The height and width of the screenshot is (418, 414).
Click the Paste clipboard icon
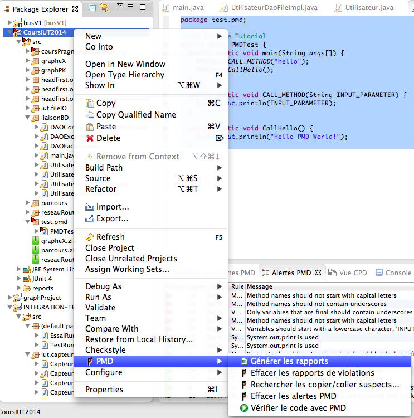click(90, 127)
